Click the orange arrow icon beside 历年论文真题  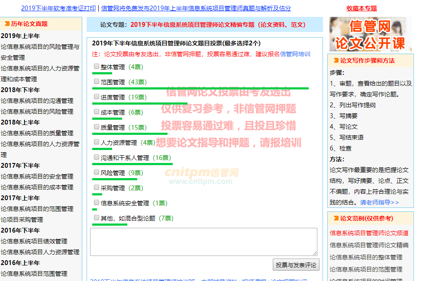pyautogui.click(x=7, y=24)
